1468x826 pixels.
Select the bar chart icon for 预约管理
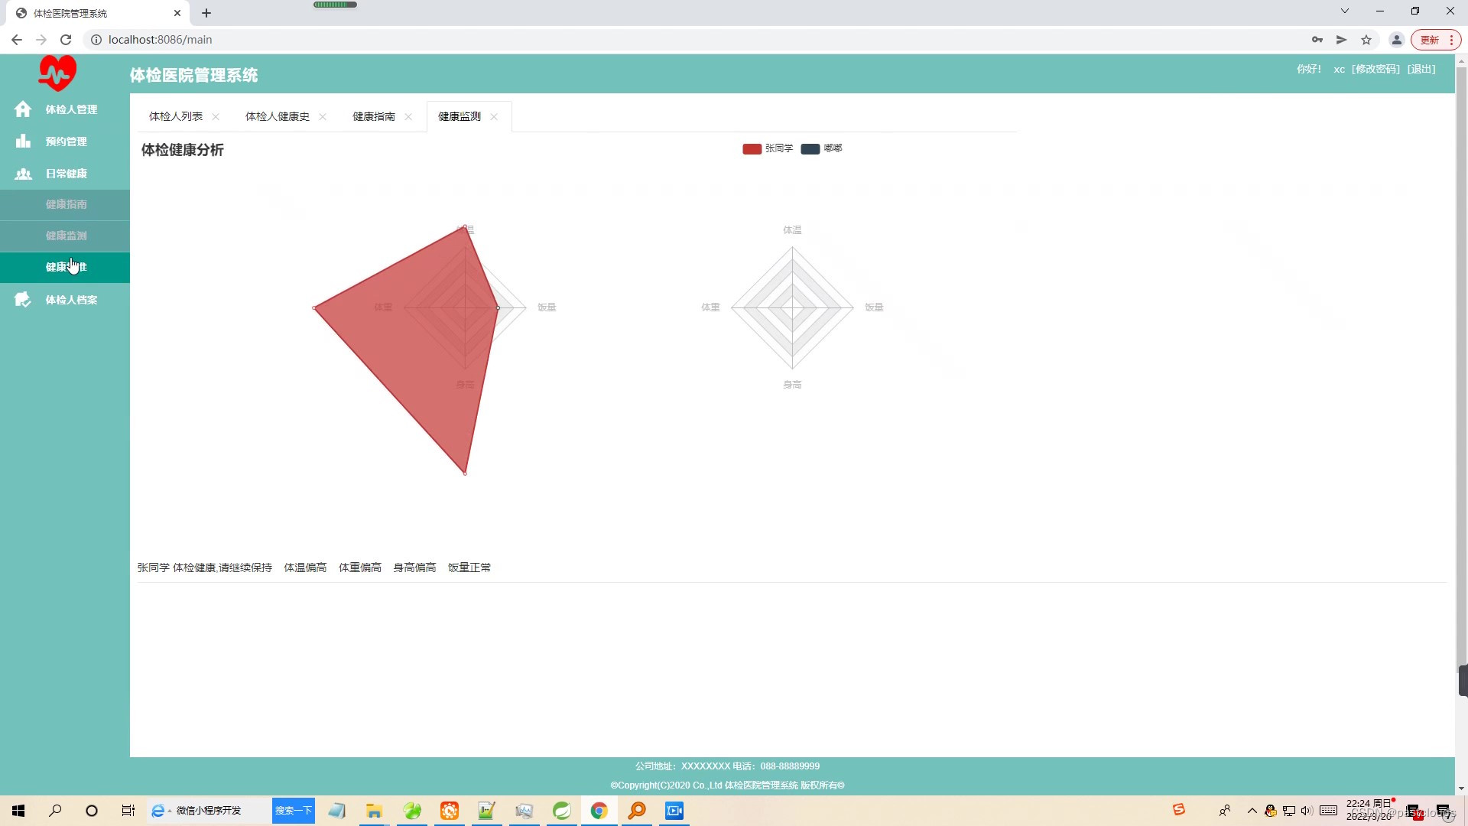tap(24, 141)
